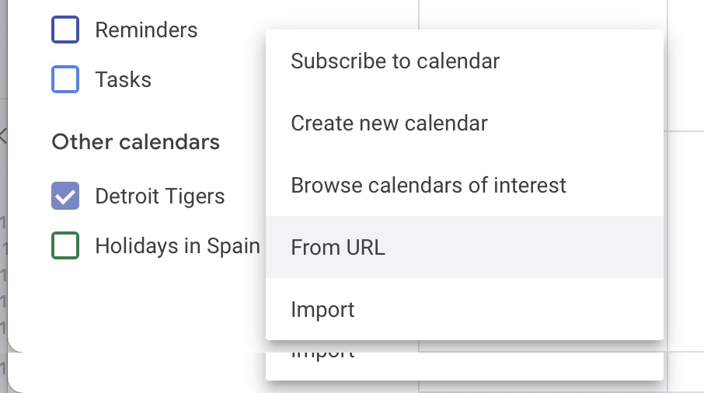Click the Reminders text label
Viewport: 704px width, 393px height.
(x=146, y=30)
